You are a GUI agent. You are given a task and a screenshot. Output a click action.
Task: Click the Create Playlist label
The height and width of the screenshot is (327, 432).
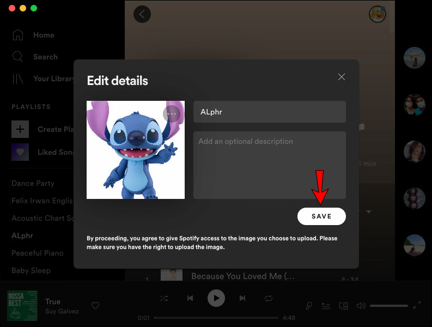[x=56, y=129]
